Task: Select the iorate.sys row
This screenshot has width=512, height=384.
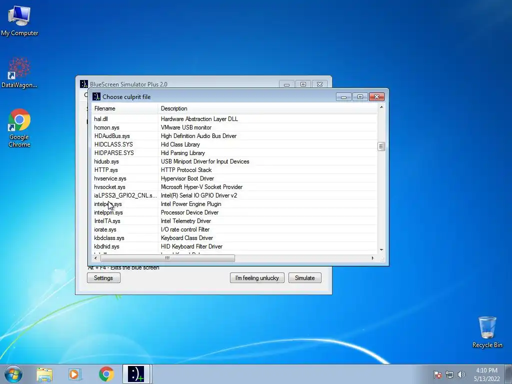Action: click(x=234, y=229)
